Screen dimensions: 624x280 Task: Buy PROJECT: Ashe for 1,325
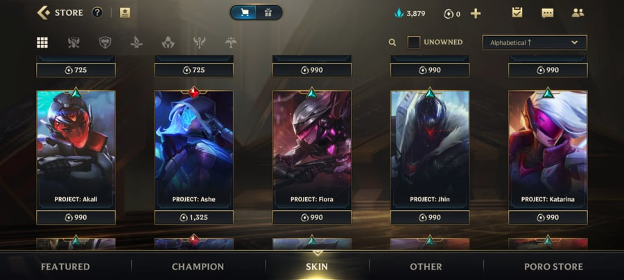point(194,217)
